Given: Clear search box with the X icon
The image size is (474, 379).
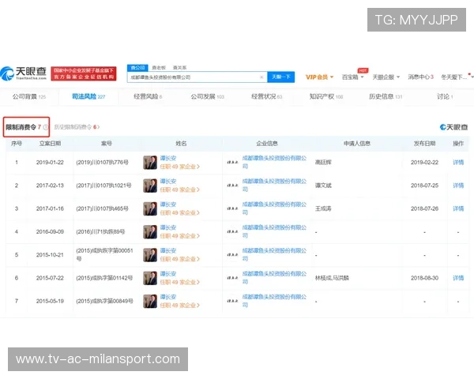Looking at the screenshot, I should [261, 77].
